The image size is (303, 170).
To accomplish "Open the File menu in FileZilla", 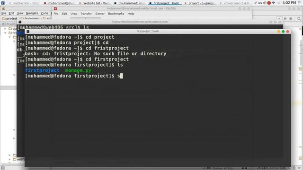I will pos(56,14).
